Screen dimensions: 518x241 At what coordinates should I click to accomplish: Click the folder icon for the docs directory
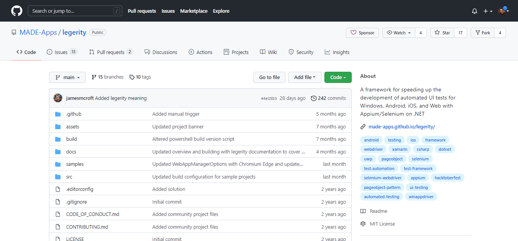pyautogui.click(x=58, y=152)
